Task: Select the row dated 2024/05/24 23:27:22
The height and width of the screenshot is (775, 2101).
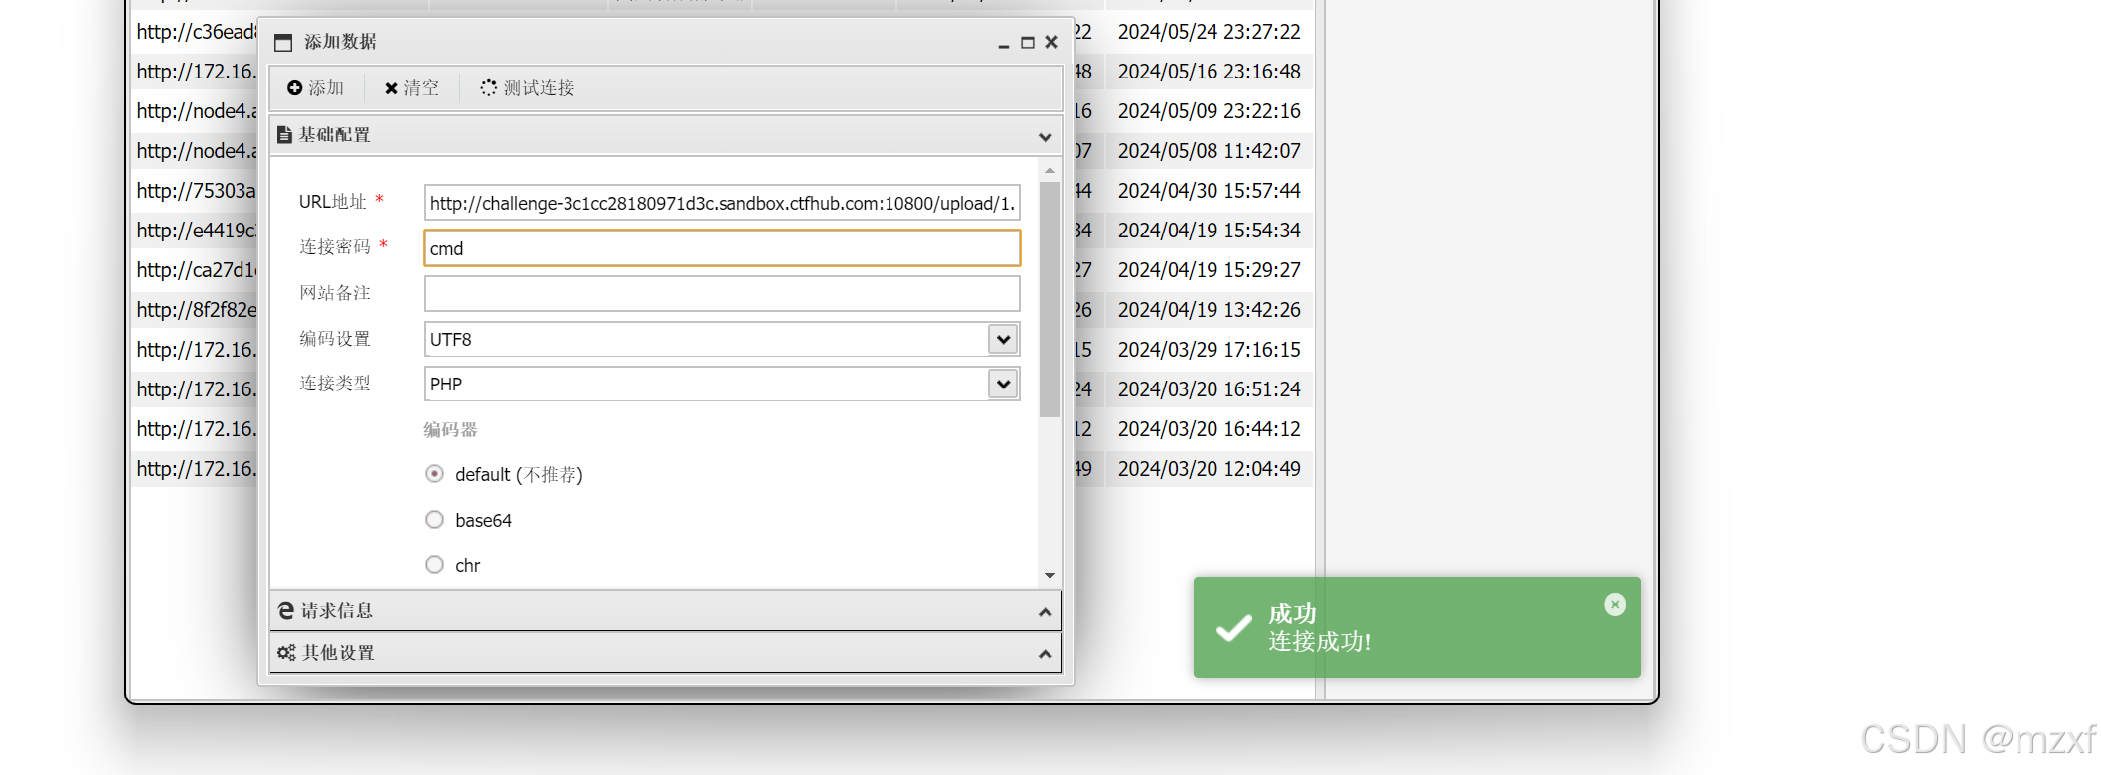Action: [x=1209, y=32]
